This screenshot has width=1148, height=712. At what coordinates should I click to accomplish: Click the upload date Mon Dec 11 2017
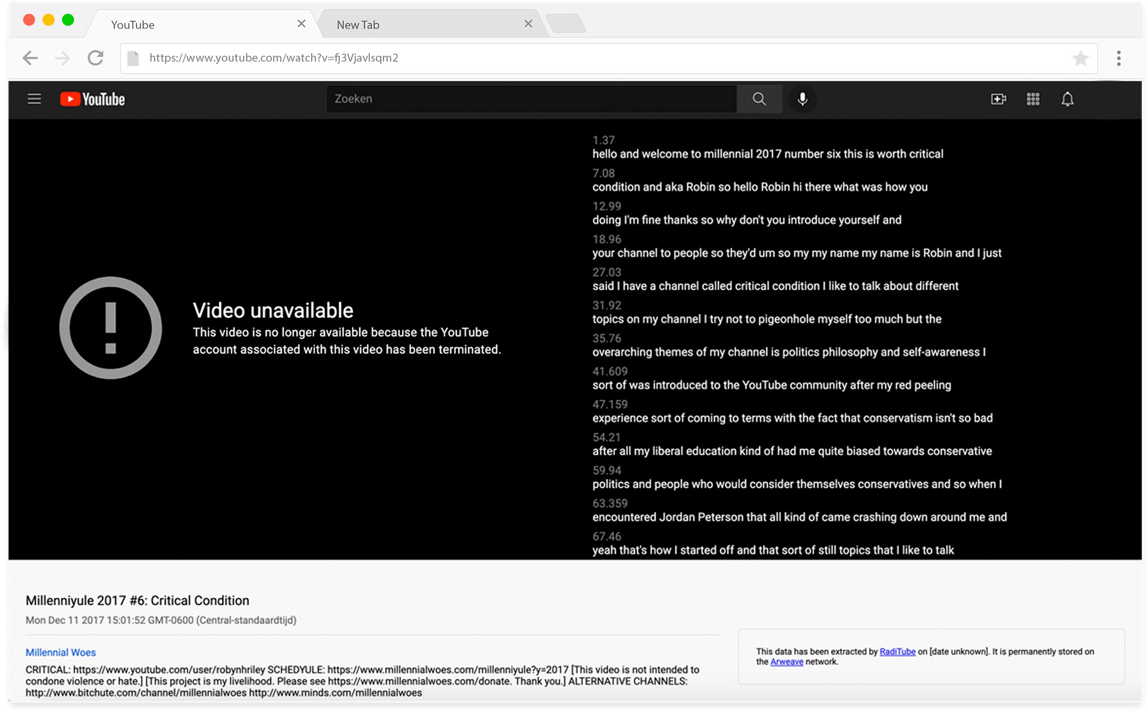click(x=161, y=620)
